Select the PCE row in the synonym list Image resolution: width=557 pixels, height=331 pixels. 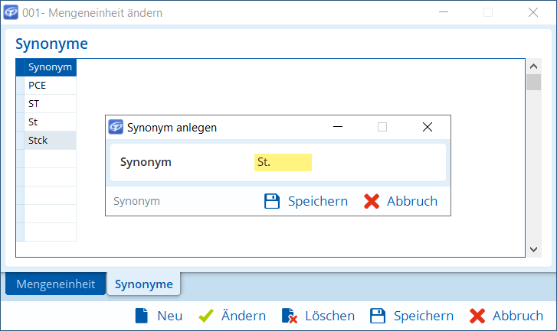[50, 86]
